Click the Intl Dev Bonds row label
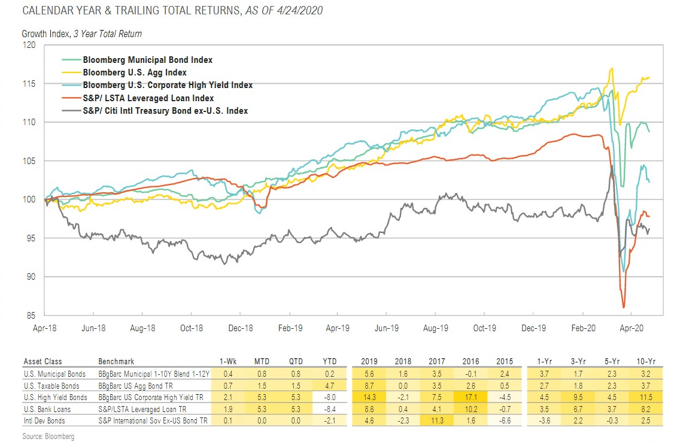The width and height of the screenshot is (683, 442). (x=44, y=420)
